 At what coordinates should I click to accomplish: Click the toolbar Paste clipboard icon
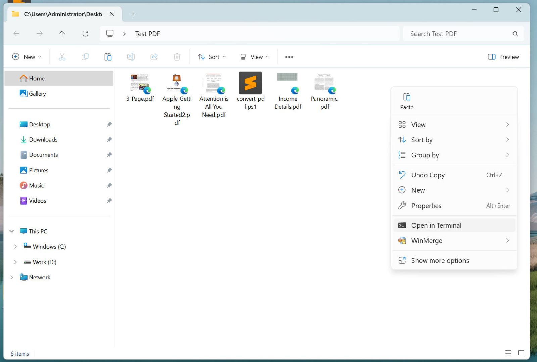tap(108, 57)
